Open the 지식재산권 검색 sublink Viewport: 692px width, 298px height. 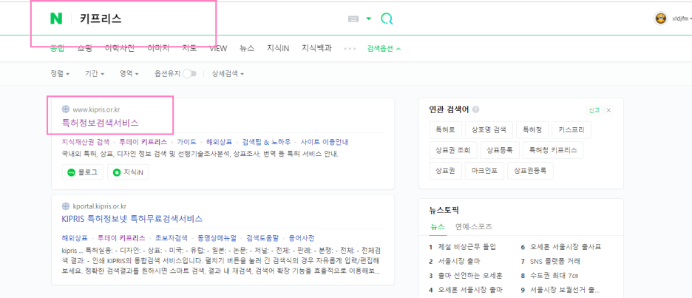click(86, 142)
